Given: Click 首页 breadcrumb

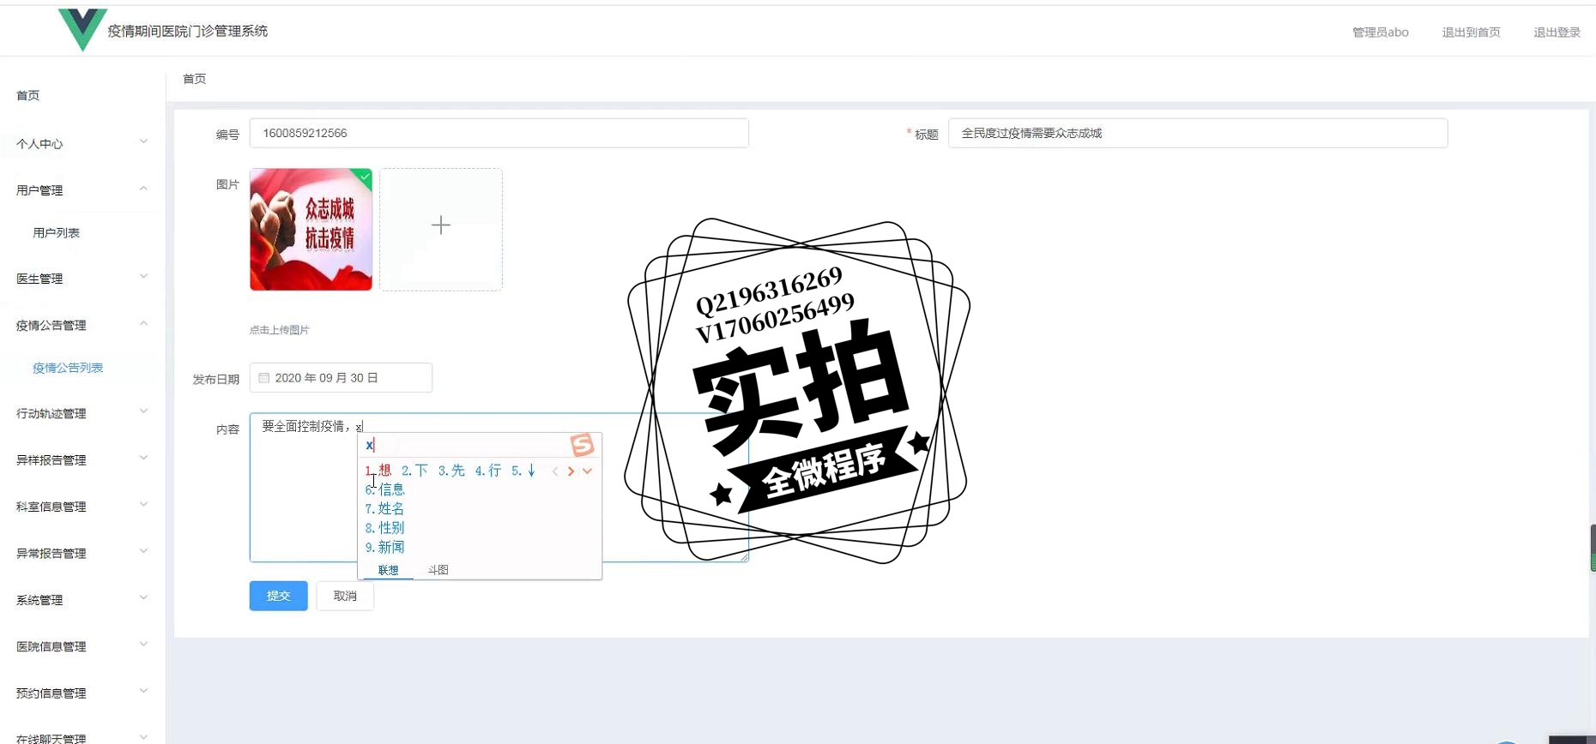Looking at the screenshot, I should [195, 78].
